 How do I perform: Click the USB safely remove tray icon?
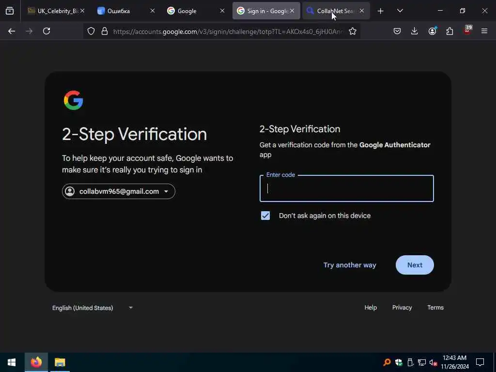(x=410, y=362)
